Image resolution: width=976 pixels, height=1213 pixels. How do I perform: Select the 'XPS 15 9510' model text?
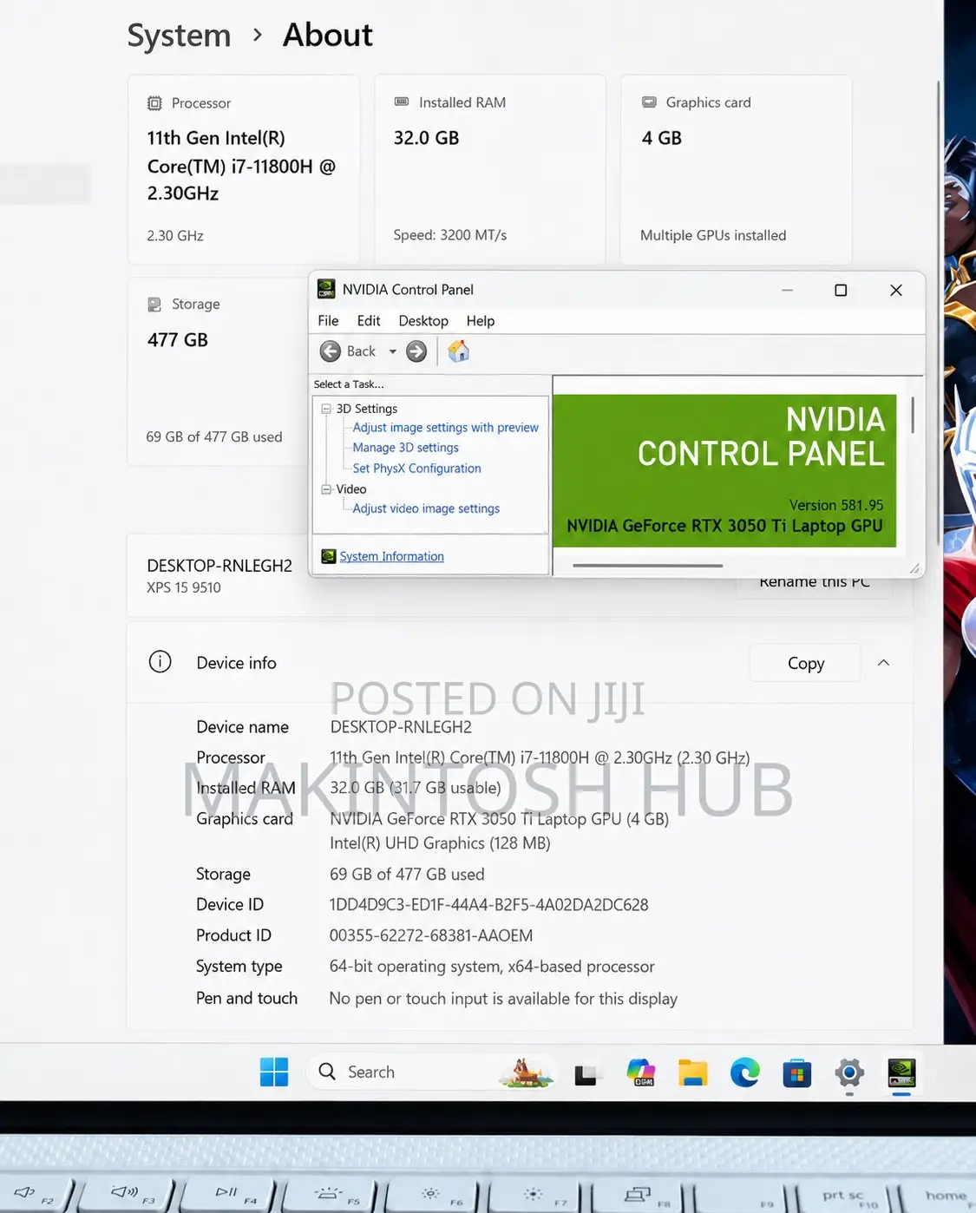coord(184,587)
